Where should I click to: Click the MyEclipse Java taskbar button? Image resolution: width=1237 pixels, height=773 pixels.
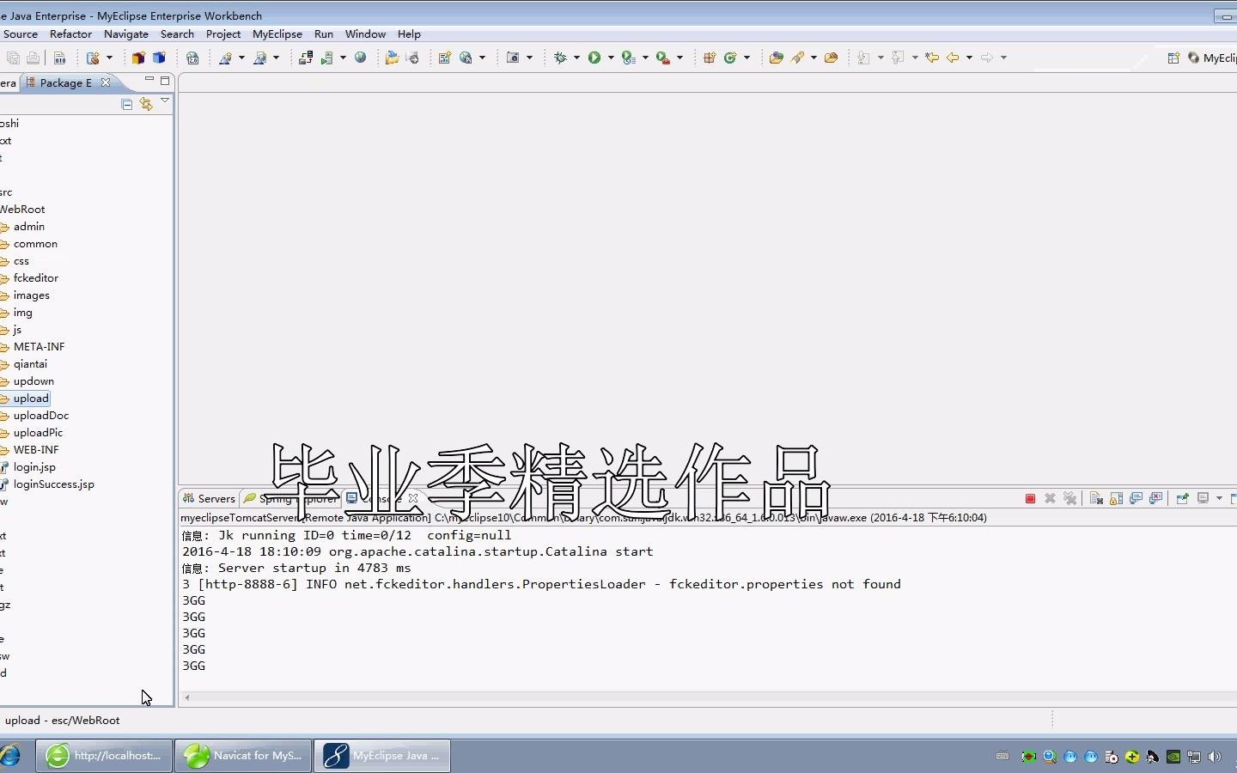[382, 756]
